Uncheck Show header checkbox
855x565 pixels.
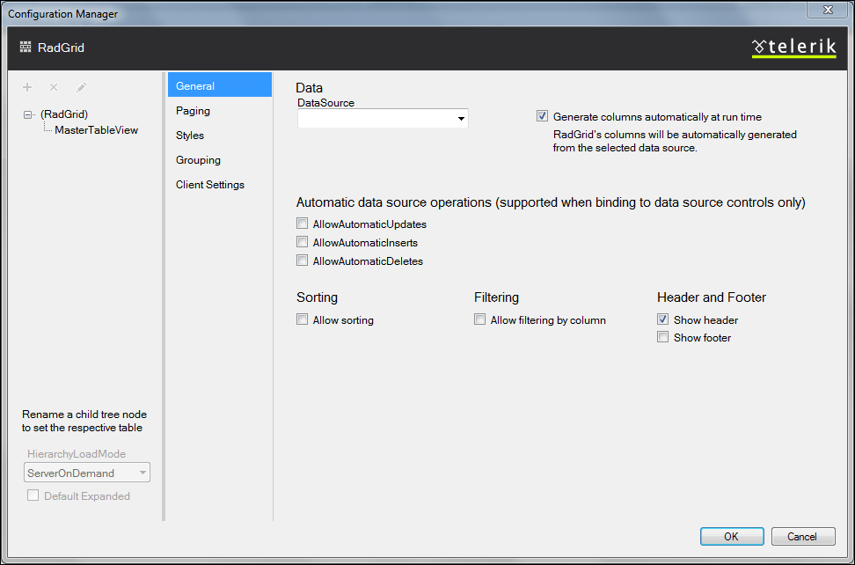tap(662, 319)
